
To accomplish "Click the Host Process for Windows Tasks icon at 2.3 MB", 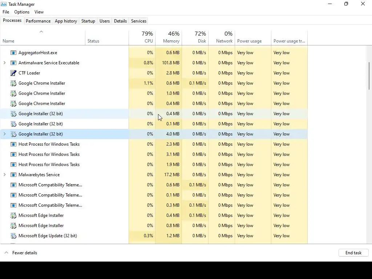I will pos(13,144).
